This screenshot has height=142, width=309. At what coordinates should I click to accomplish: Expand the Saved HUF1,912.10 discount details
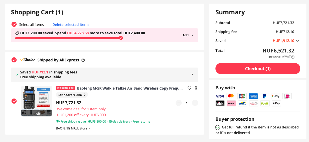(x=297, y=41)
